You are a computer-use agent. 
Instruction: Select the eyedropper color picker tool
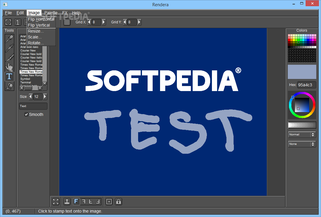point(9,48)
